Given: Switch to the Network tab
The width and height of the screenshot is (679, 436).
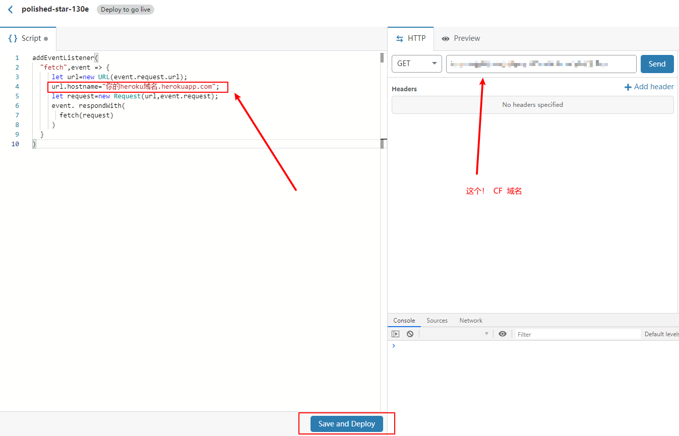Looking at the screenshot, I should [471, 321].
